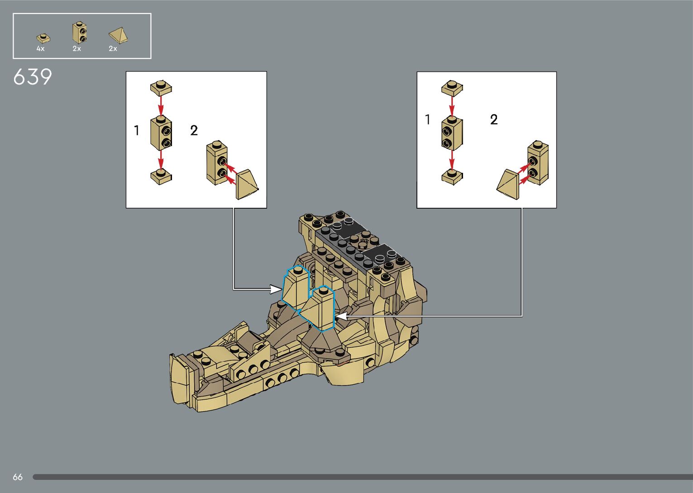Screen dimensions: 693x493
Task: Click white arrowhead pointing at left highlighted piece
Action: 276,289
